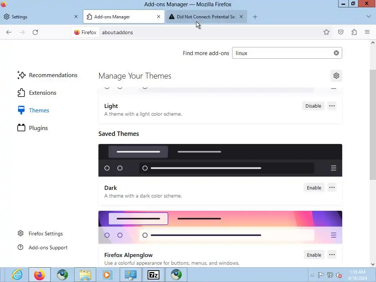Open the Add-ons Support link

point(43,247)
